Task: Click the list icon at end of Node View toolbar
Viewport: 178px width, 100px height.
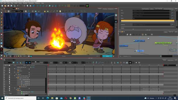Action: pyautogui.click(x=152, y=34)
